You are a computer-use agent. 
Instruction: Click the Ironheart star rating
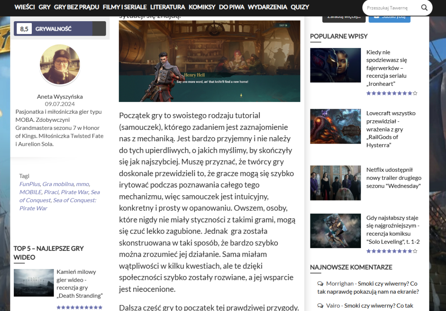pyautogui.click(x=392, y=93)
